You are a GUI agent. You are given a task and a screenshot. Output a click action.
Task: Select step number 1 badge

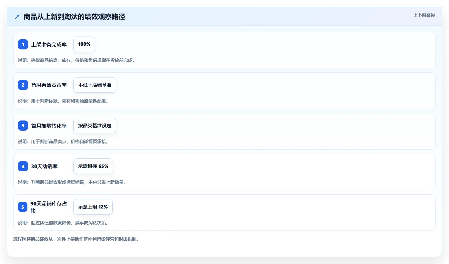23,44
